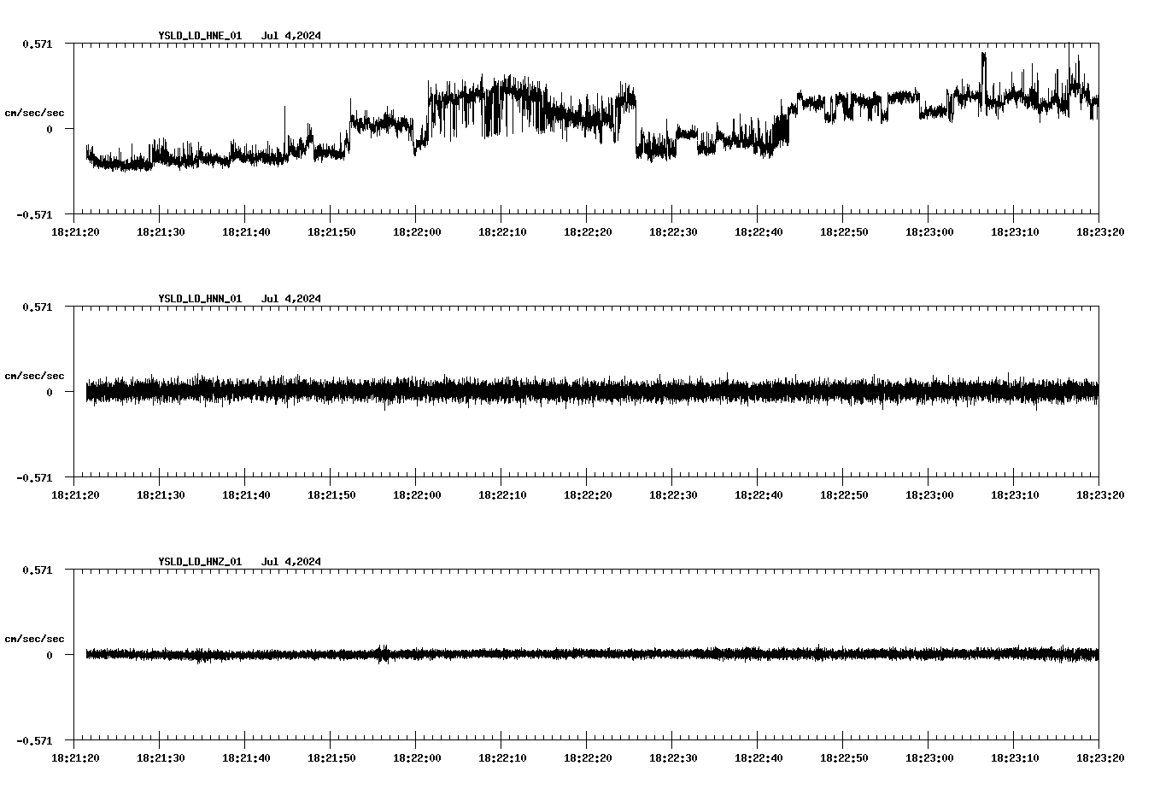Click the cm/sec/sec unit label on bottom plot
Screen dimensions: 1160x789
point(34,637)
